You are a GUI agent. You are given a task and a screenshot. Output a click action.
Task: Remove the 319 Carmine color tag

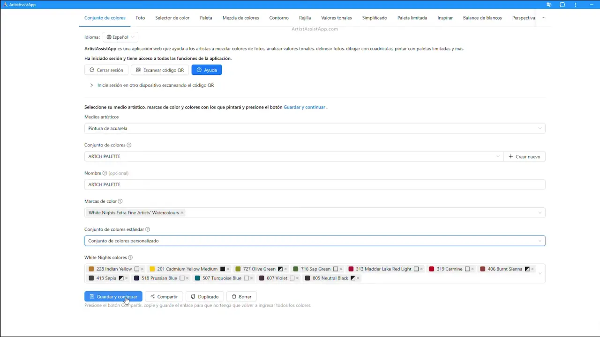[472, 269]
